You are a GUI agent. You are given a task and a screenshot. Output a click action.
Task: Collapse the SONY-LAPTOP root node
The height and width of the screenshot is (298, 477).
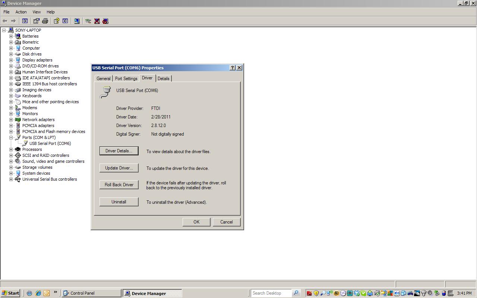4,30
